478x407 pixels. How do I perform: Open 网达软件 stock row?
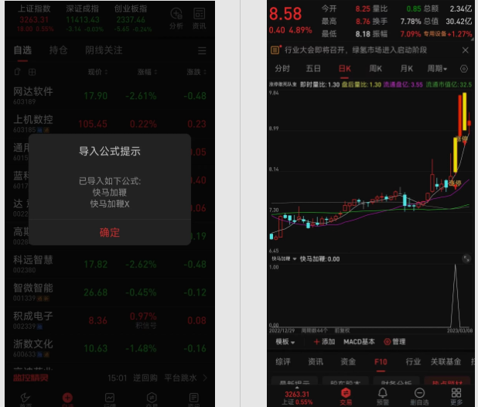110,96
